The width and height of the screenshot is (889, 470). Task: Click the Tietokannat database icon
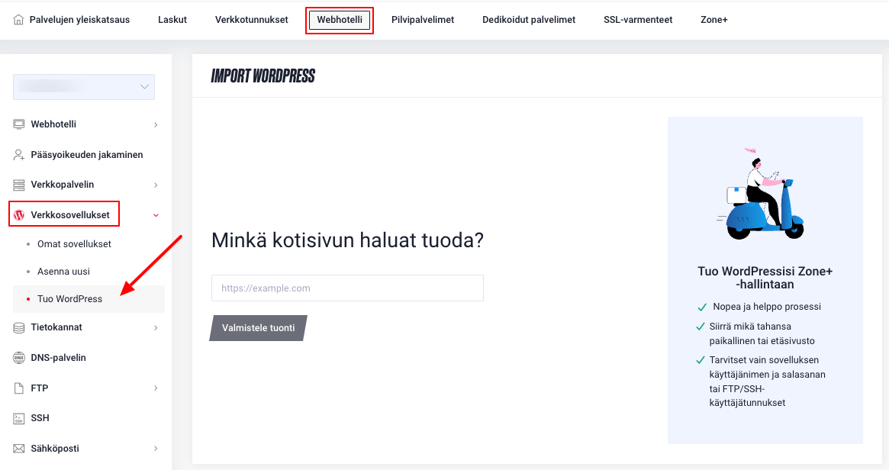click(19, 327)
